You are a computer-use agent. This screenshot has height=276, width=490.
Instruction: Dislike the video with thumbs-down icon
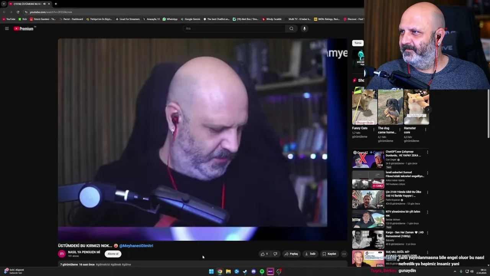(275, 254)
